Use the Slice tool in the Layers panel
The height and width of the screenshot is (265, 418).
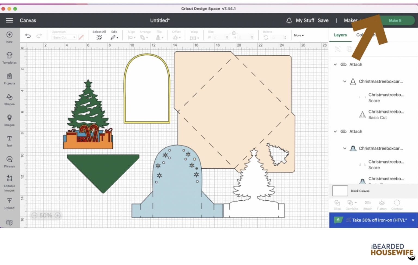[337, 204]
